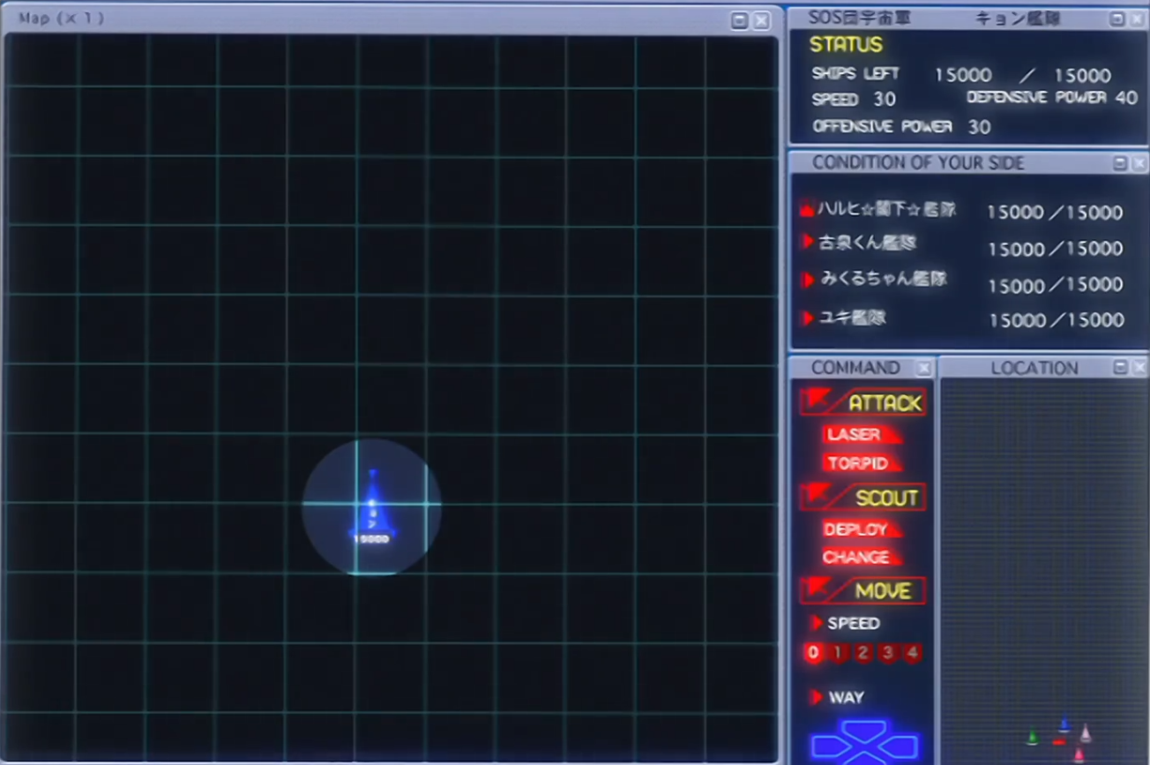This screenshot has width=1150, height=765.
Task: Click the red arrow icon beside MOVE
Action: [816, 589]
